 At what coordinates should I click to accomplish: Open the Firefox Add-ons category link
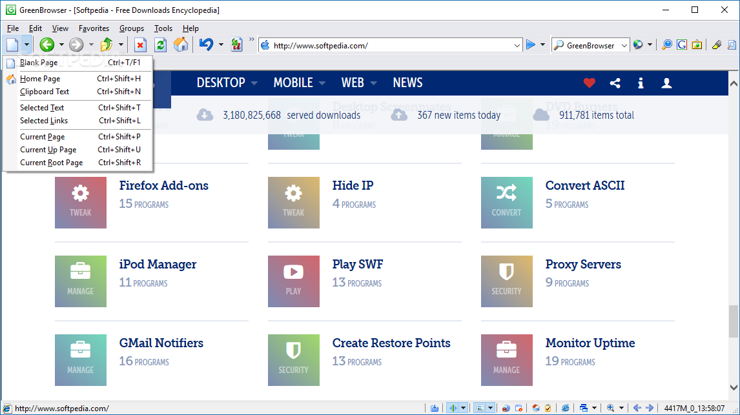pyautogui.click(x=164, y=185)
